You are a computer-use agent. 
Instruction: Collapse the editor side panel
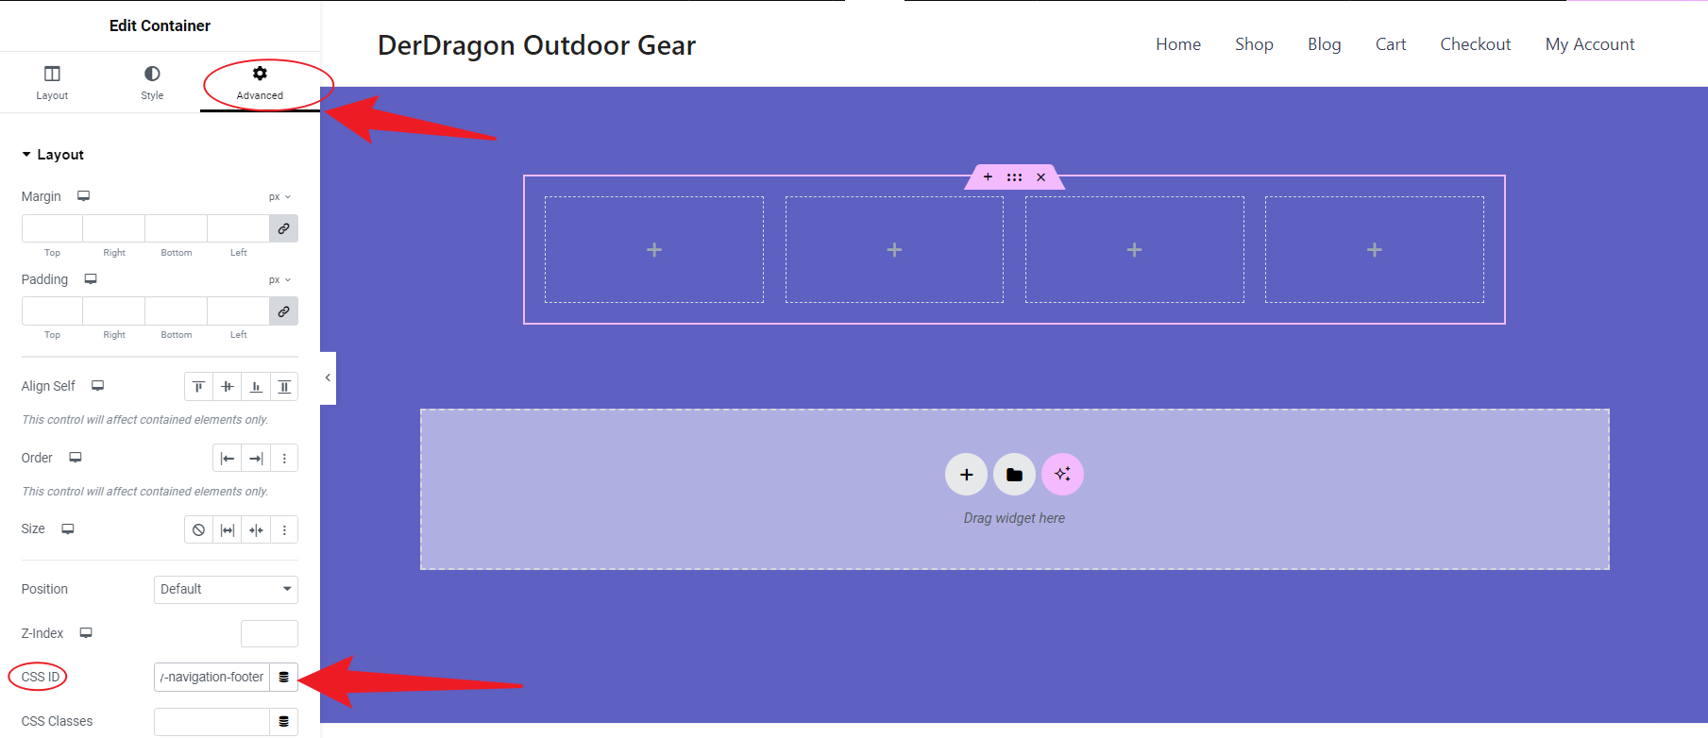[328, 377]
